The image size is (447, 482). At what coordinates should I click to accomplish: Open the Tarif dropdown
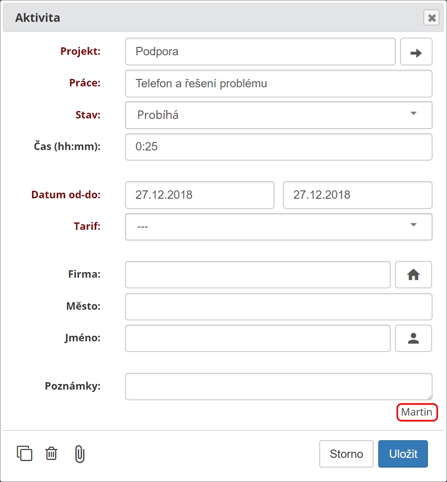[x=278, y=227]
